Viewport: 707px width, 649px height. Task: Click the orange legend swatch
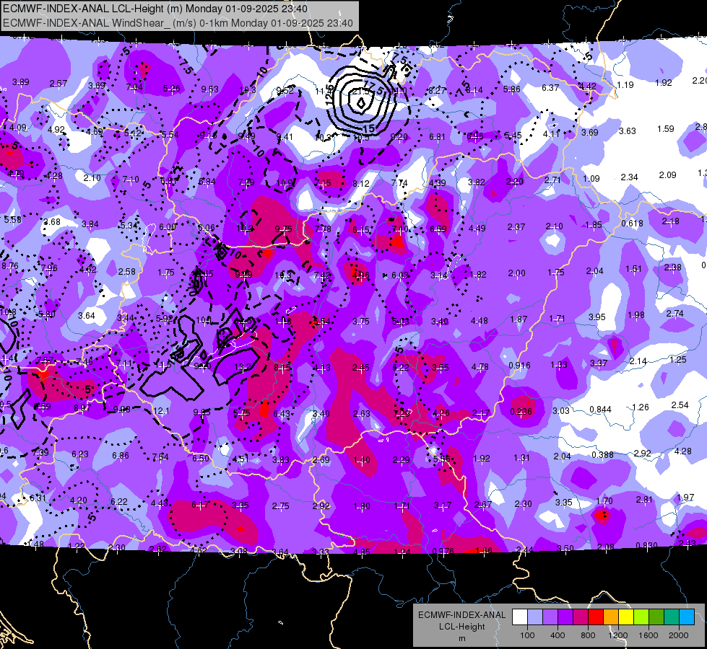(x=611, y=617)
